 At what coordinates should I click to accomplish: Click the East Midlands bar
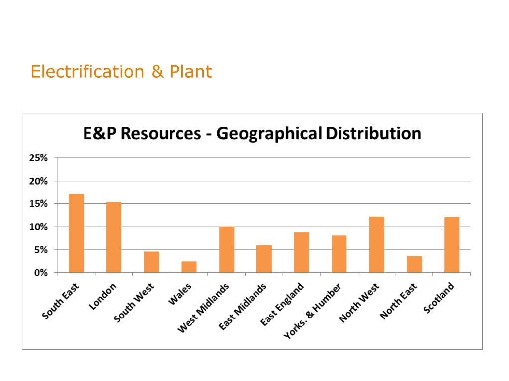coord(264,259)
